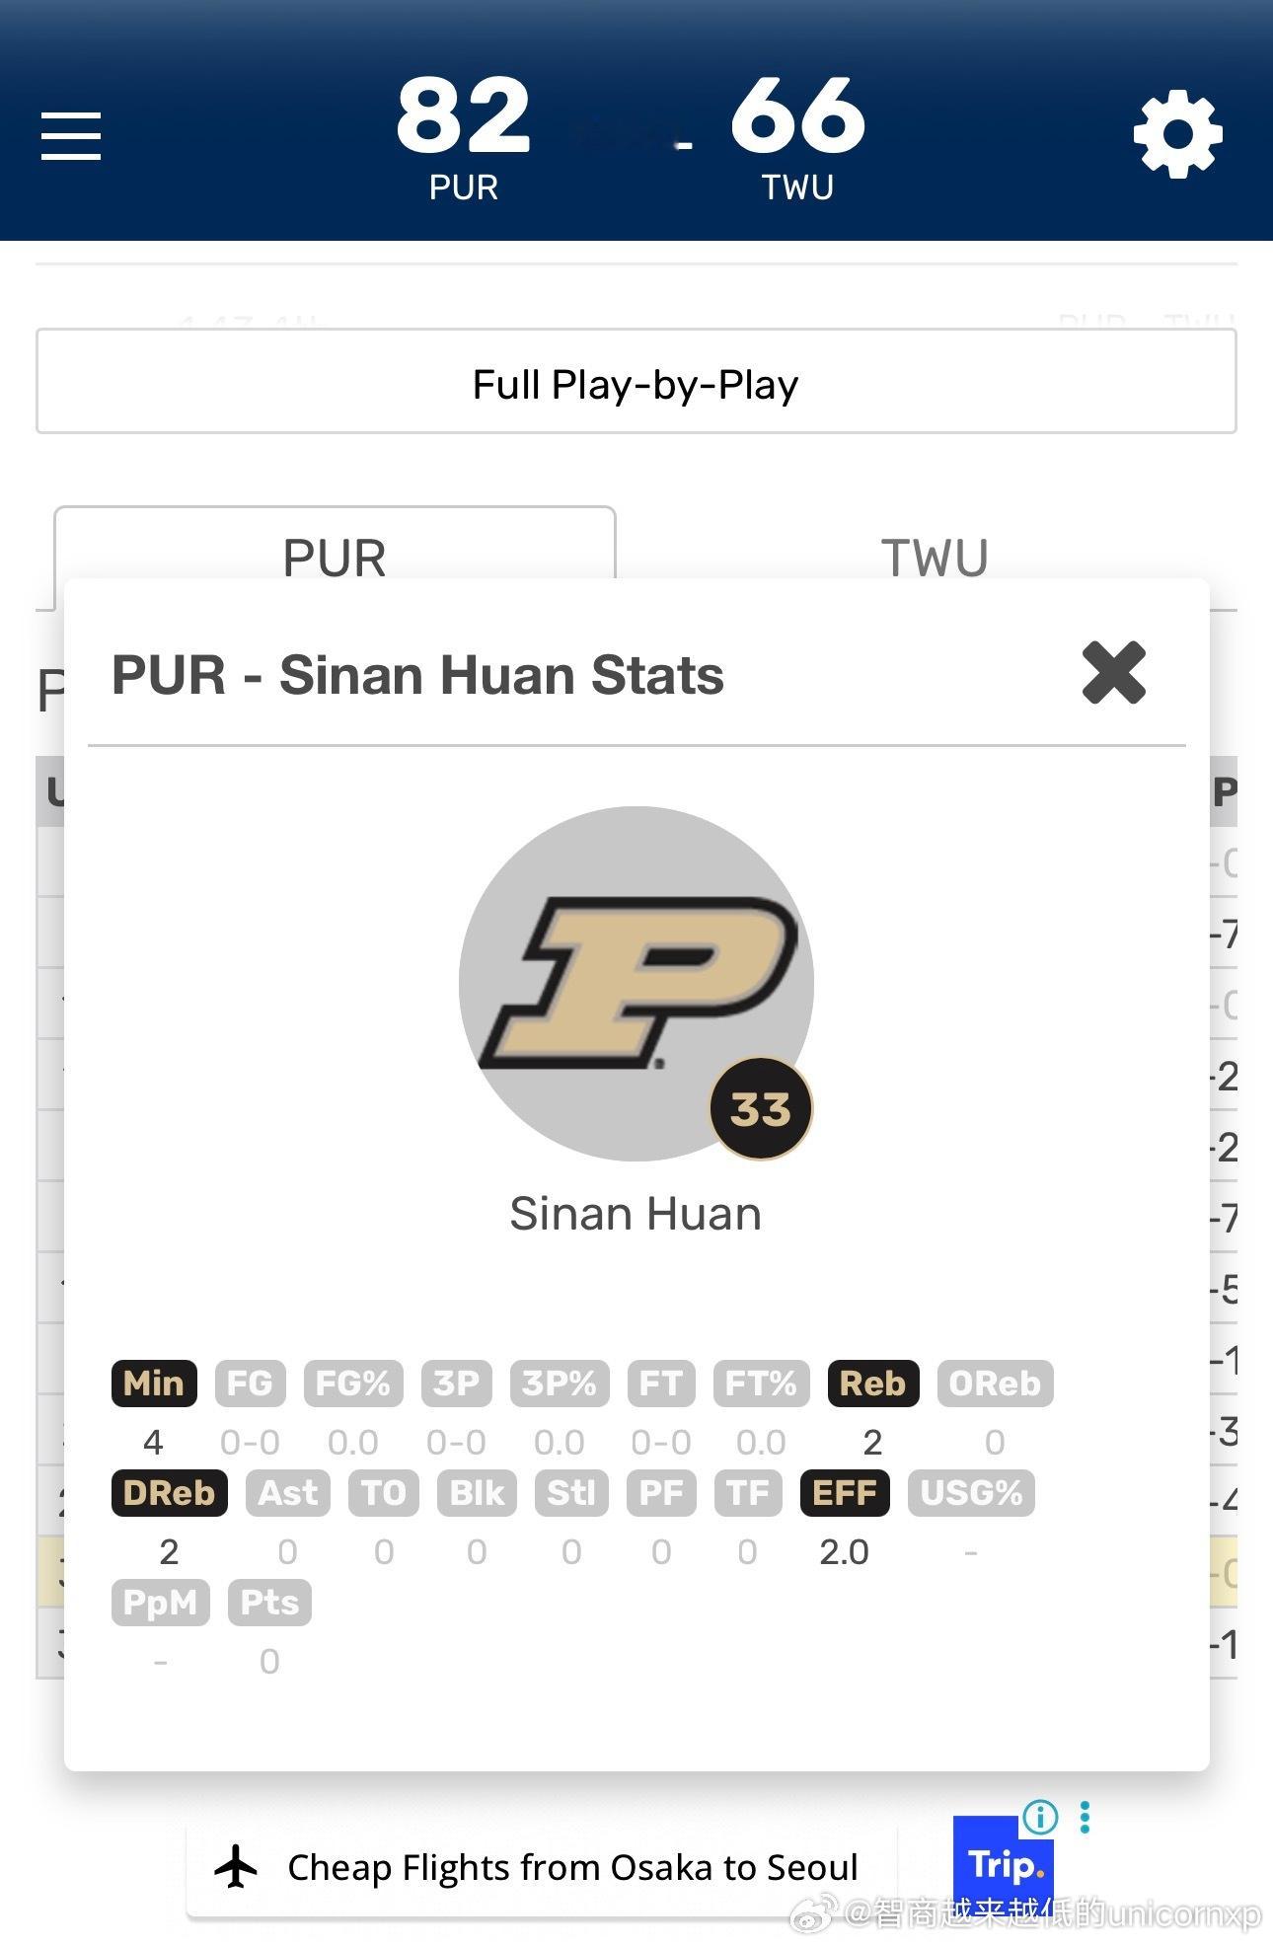
Task: Enable the Pts stat badge
Action: [269, 1602]
